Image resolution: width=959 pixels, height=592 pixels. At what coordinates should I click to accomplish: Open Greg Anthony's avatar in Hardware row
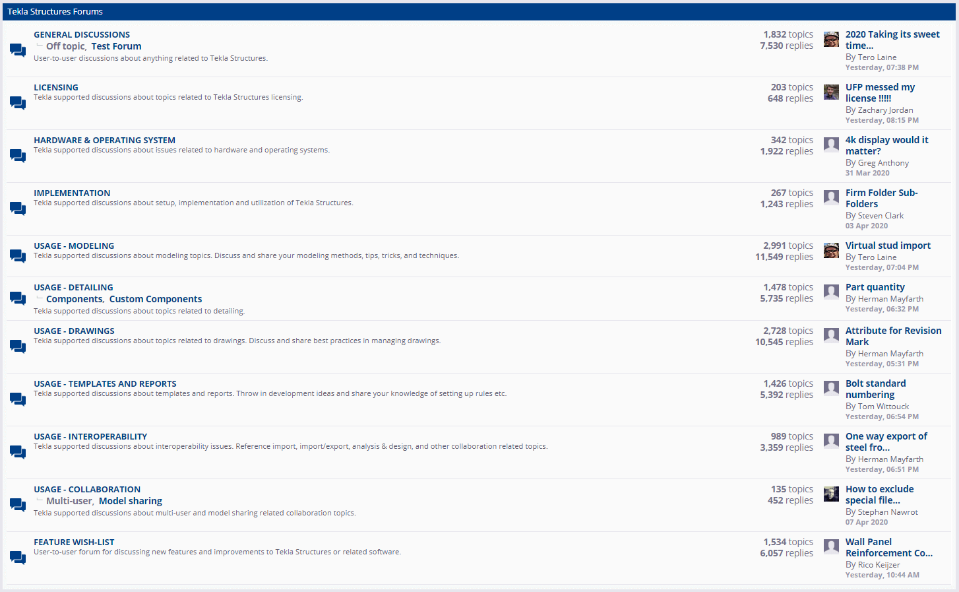click(831, 145)
